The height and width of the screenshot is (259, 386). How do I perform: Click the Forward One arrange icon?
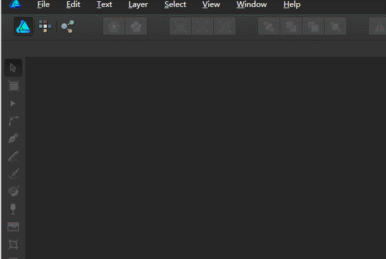coord(313,27)
